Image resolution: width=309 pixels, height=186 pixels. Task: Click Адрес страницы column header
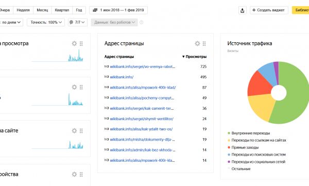click(119, 57)
